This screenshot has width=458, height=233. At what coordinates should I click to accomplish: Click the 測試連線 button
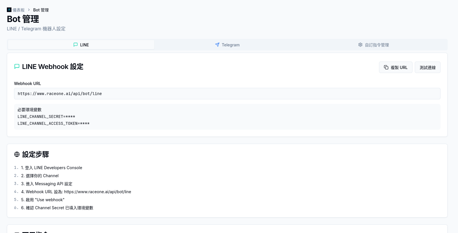tap(428, 67)
